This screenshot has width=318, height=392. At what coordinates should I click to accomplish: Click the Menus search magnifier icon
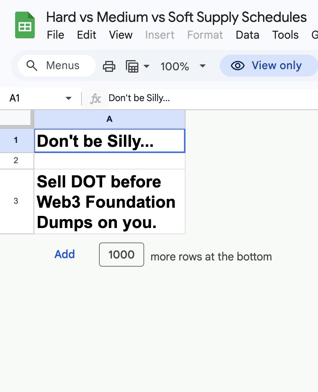pyautogui.click(x=32, y=66)
